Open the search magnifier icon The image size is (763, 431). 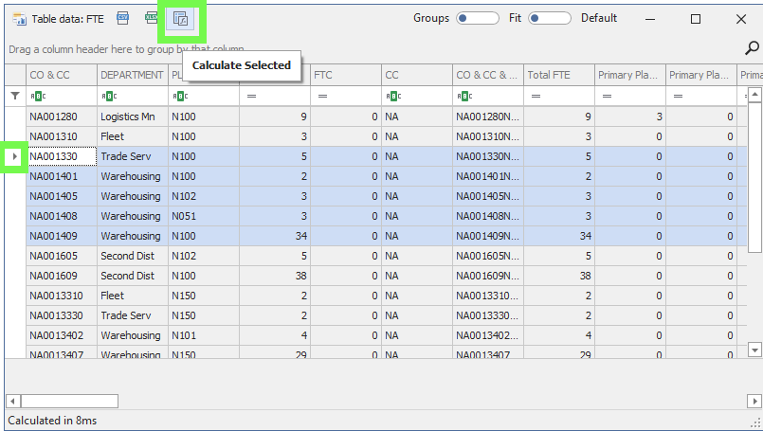(752, 48)
